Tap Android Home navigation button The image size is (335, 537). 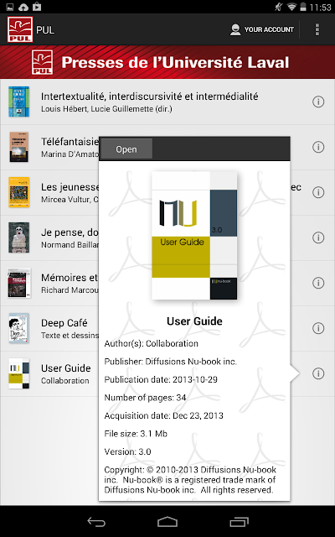point(167,522)
